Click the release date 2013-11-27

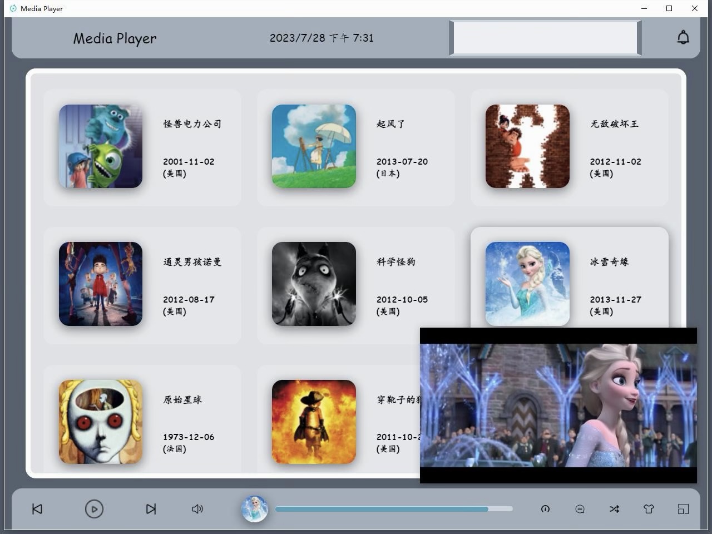pyautogui.click(x=616, y=300)
